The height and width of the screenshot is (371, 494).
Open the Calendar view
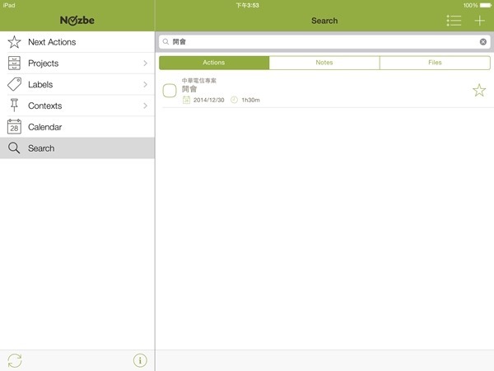point(77,126)
